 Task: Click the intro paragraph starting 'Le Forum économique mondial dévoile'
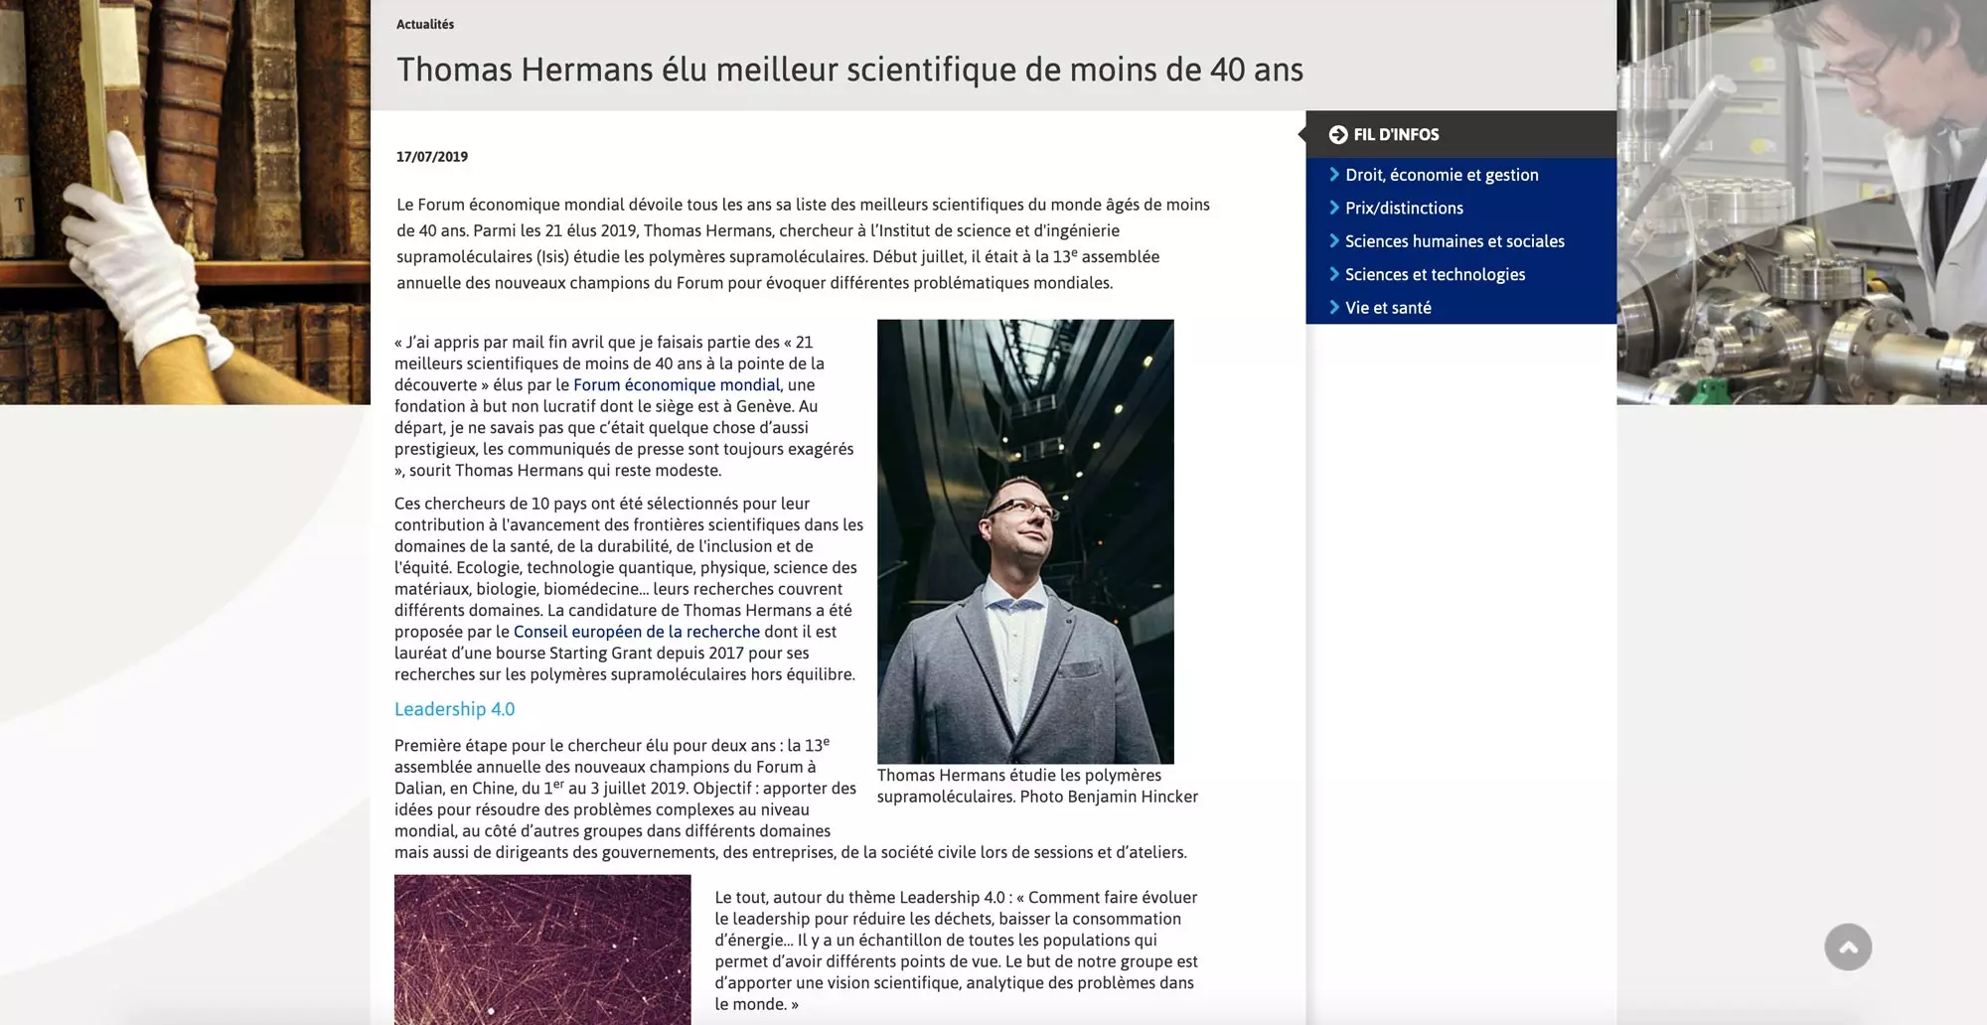pyautogui.click(x=803, y=243)
